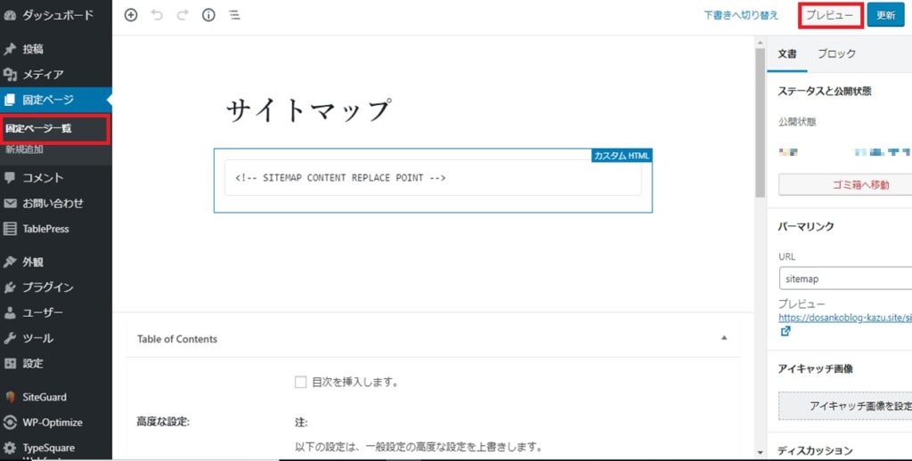This screenshot has width=912, height=461.
Task: Click the scrollbar up arrow
Action: [x=760, y=42]
